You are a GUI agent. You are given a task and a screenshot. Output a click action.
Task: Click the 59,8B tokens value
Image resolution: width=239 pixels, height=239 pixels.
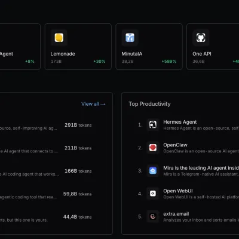(x=78, y=194)
